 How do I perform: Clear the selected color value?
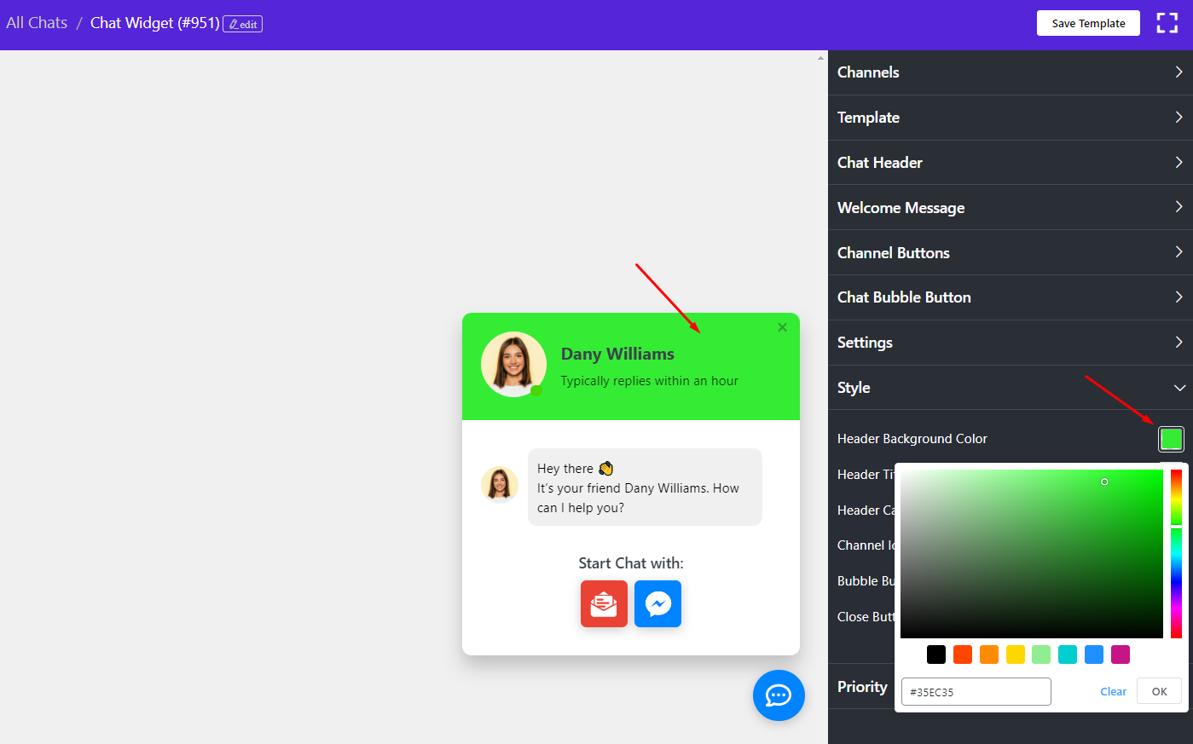pyautogui.click(x=1113, y=691)
